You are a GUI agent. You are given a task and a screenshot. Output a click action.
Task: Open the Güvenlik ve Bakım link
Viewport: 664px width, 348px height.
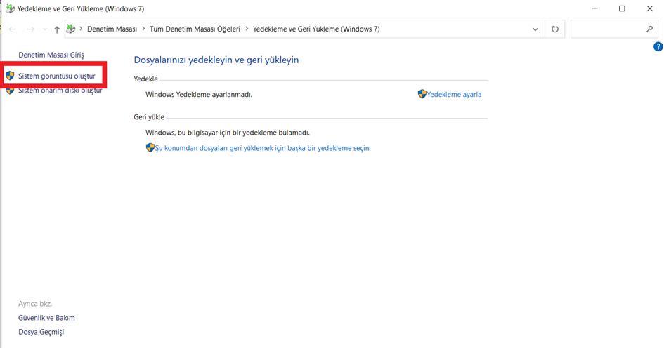pyautogui.click(x=46, y=318)
